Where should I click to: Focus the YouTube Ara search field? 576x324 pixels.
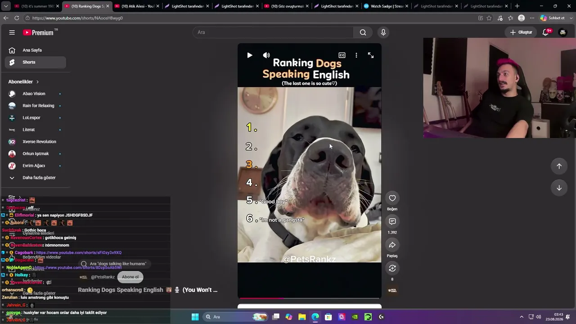273,32
